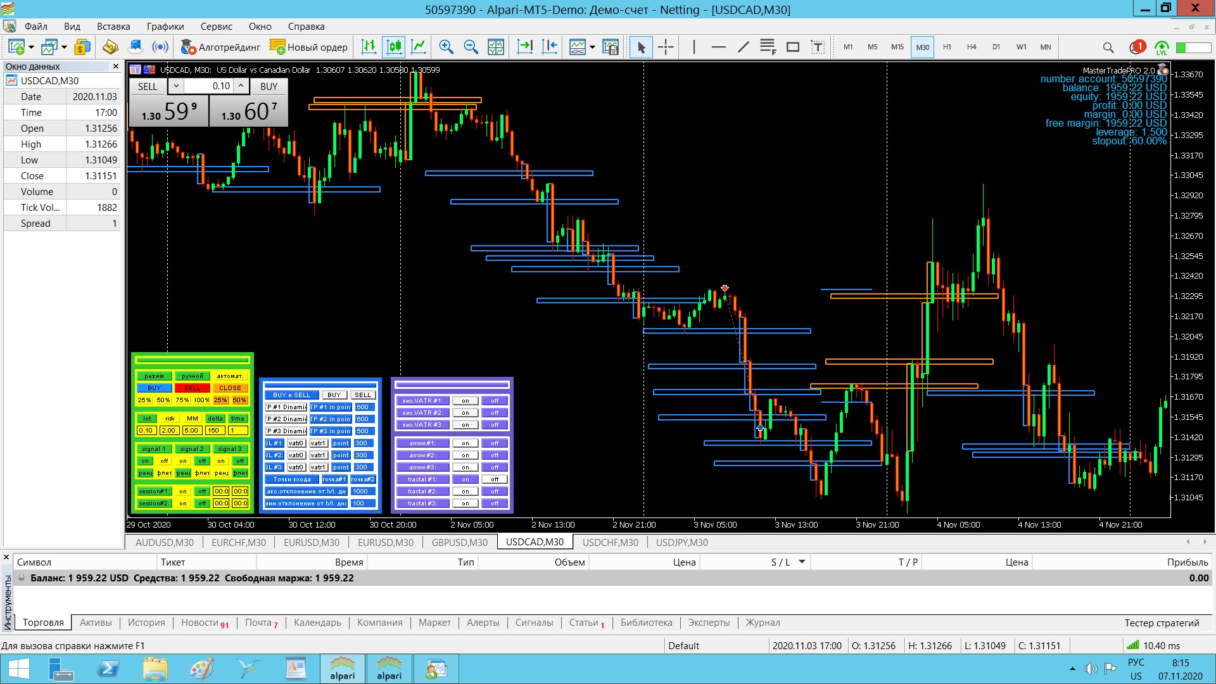The width and height of the screenshot is (1216, 684).
Task: Click the Zoom Out magnifier icon
Action: pos(471,47)
